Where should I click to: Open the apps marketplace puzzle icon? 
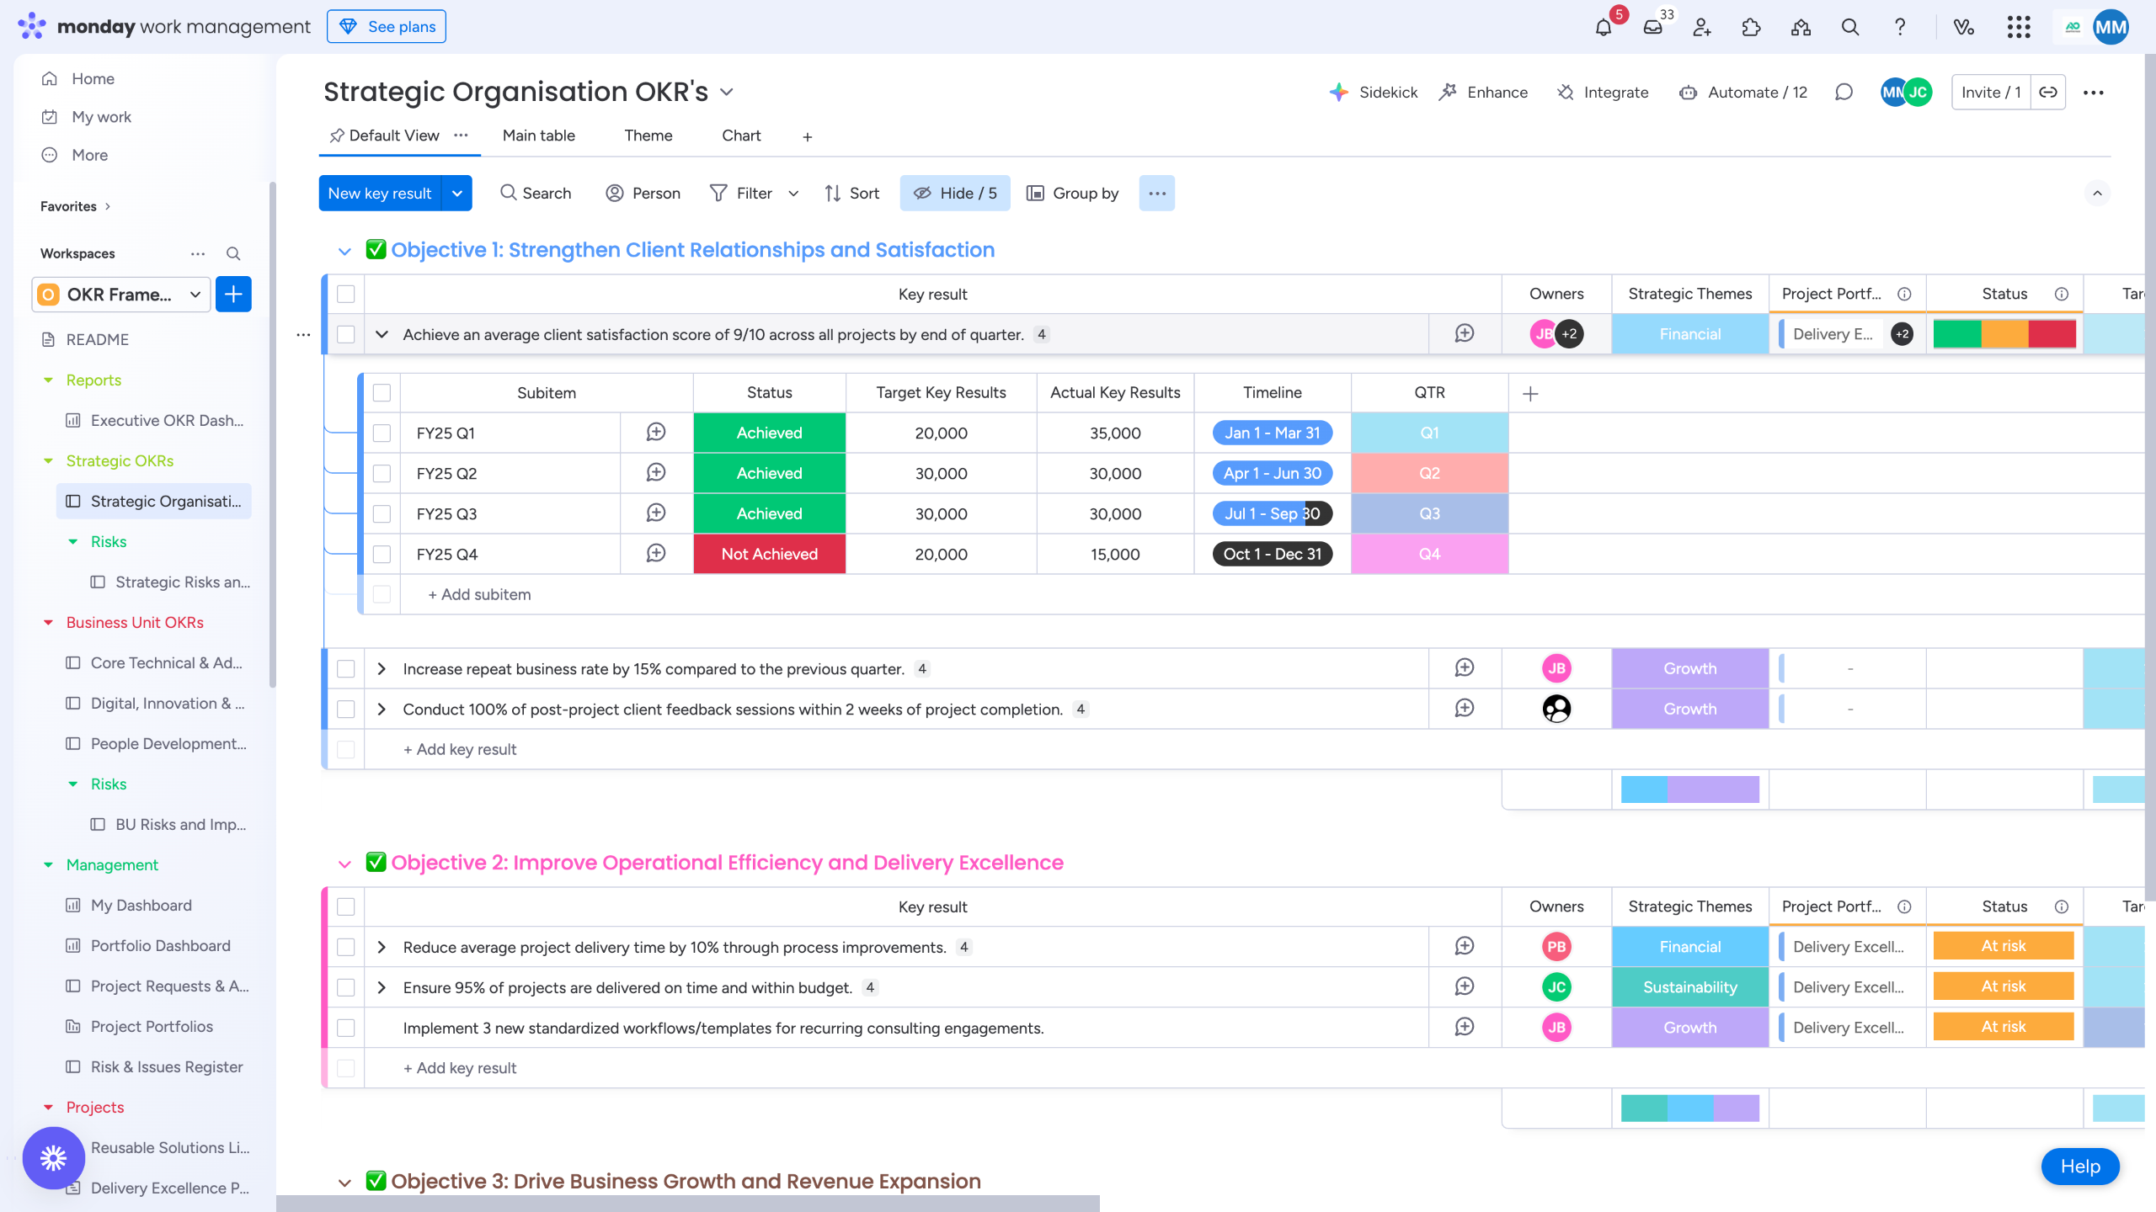[1751, 27]
